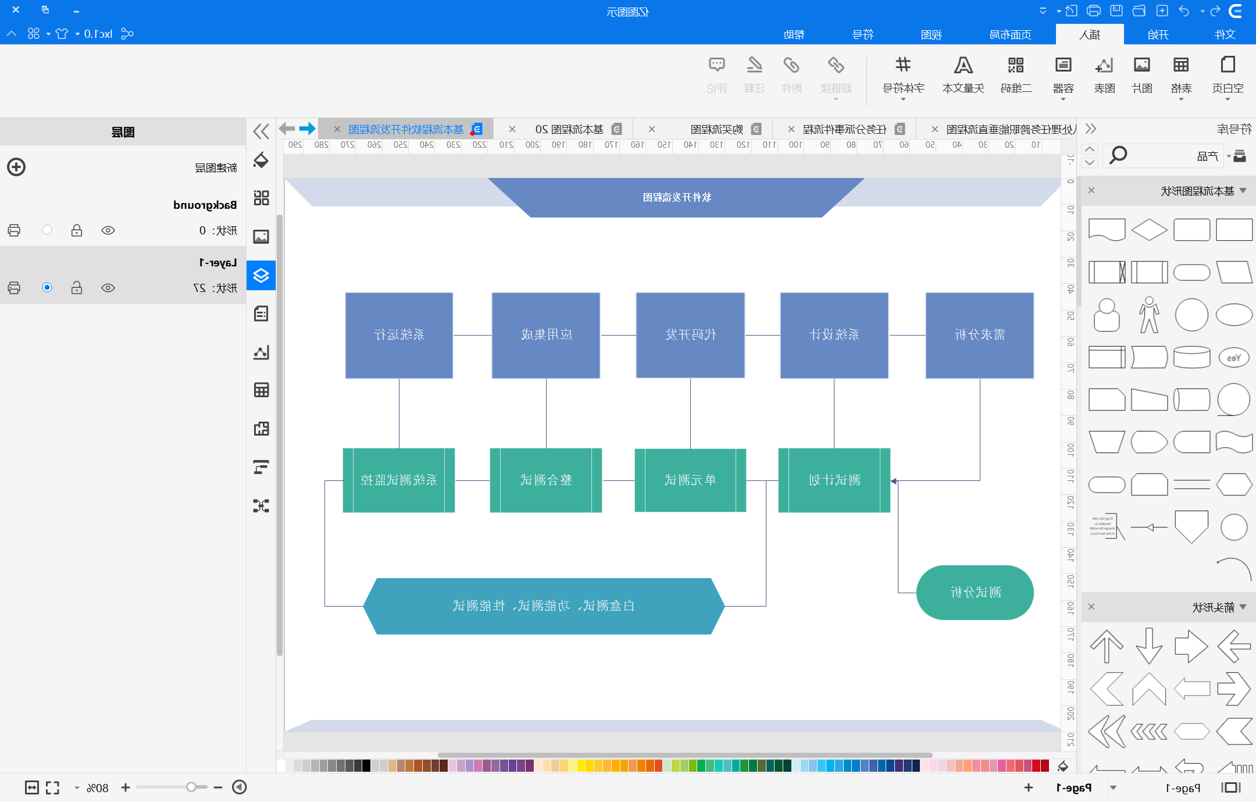
Task: Toggle full screen mode in the status bar
Action: coord(53,788)
